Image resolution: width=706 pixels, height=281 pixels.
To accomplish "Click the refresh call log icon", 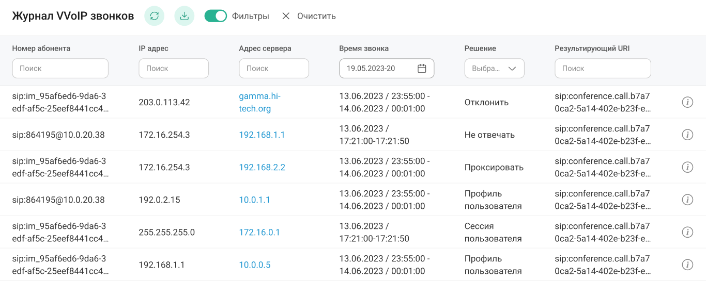I will coord(154,16).
